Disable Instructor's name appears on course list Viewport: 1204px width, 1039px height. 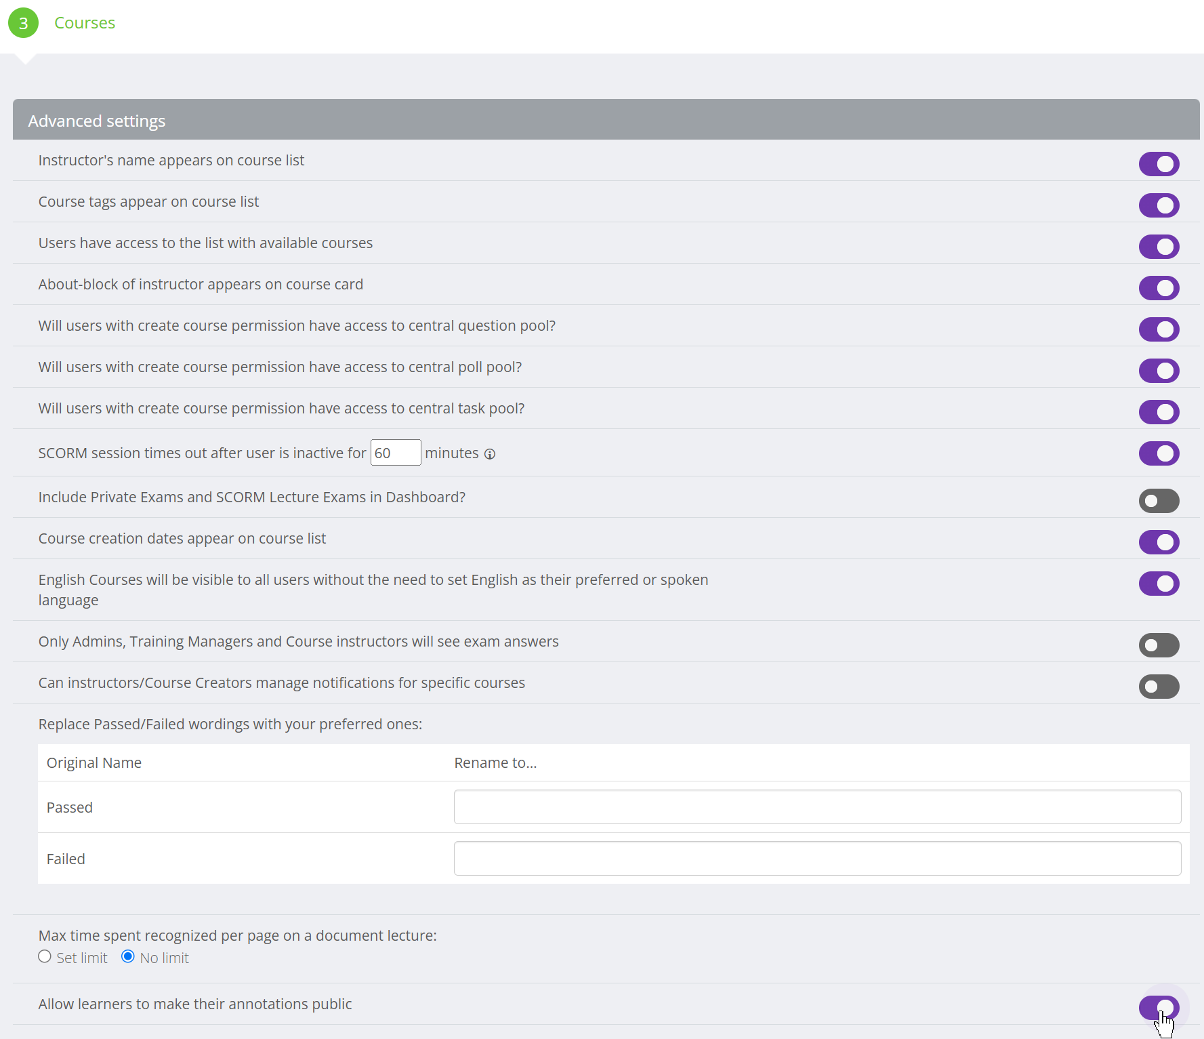(1159, 164)
